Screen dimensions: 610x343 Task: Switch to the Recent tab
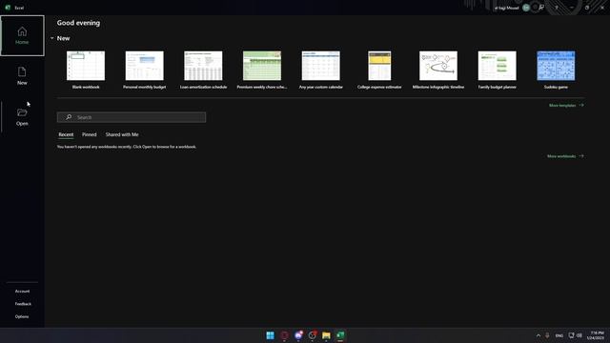[x=66, y=134]
